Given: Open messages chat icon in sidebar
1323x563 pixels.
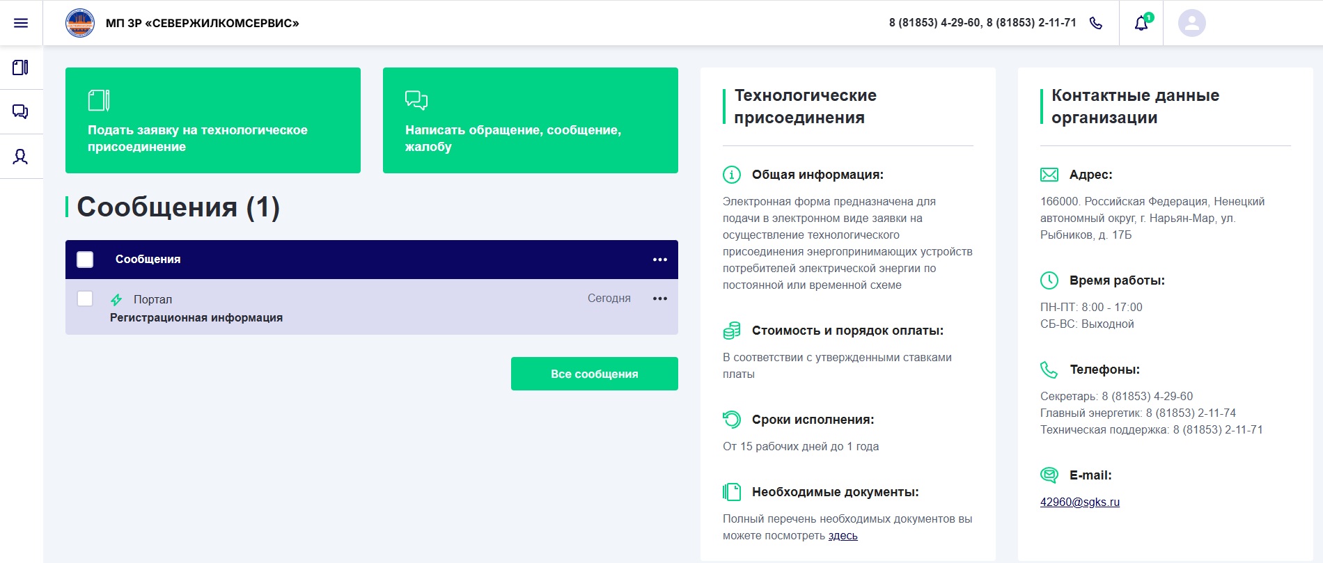Looking at the screenshot, I should point(21,112).
